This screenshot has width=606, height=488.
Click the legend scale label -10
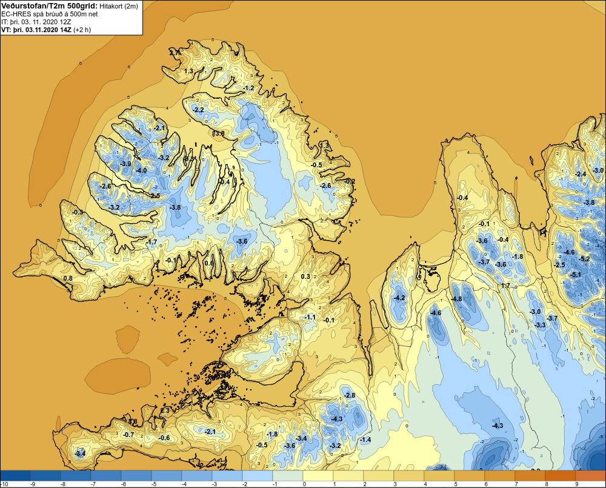tap(5, 484)
